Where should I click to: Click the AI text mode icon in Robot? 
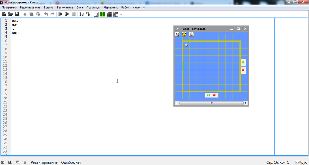177,34
